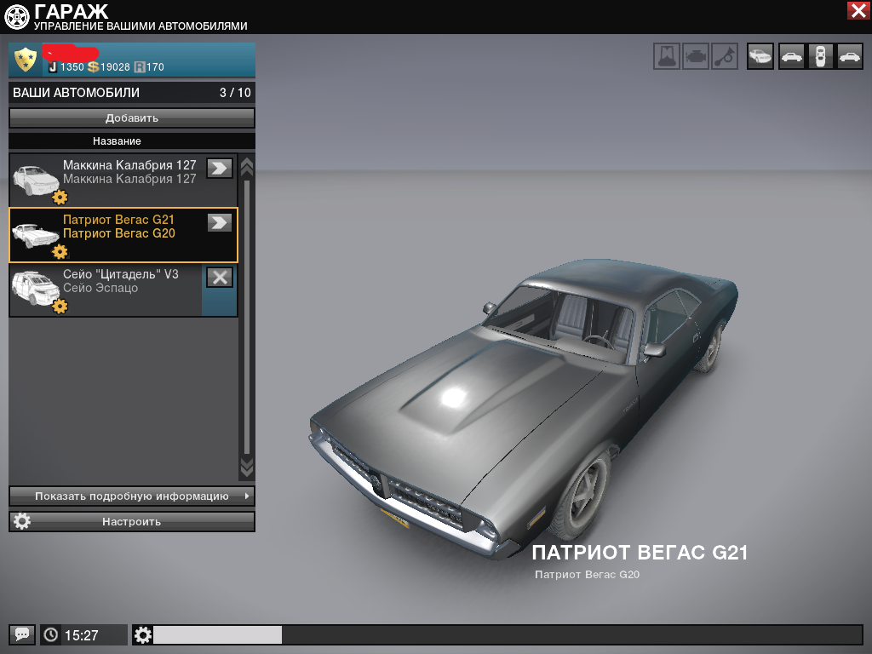Click the Настроить button
Image resolution: width=872 pixels, height=654 pixels.
coord(132,521)
